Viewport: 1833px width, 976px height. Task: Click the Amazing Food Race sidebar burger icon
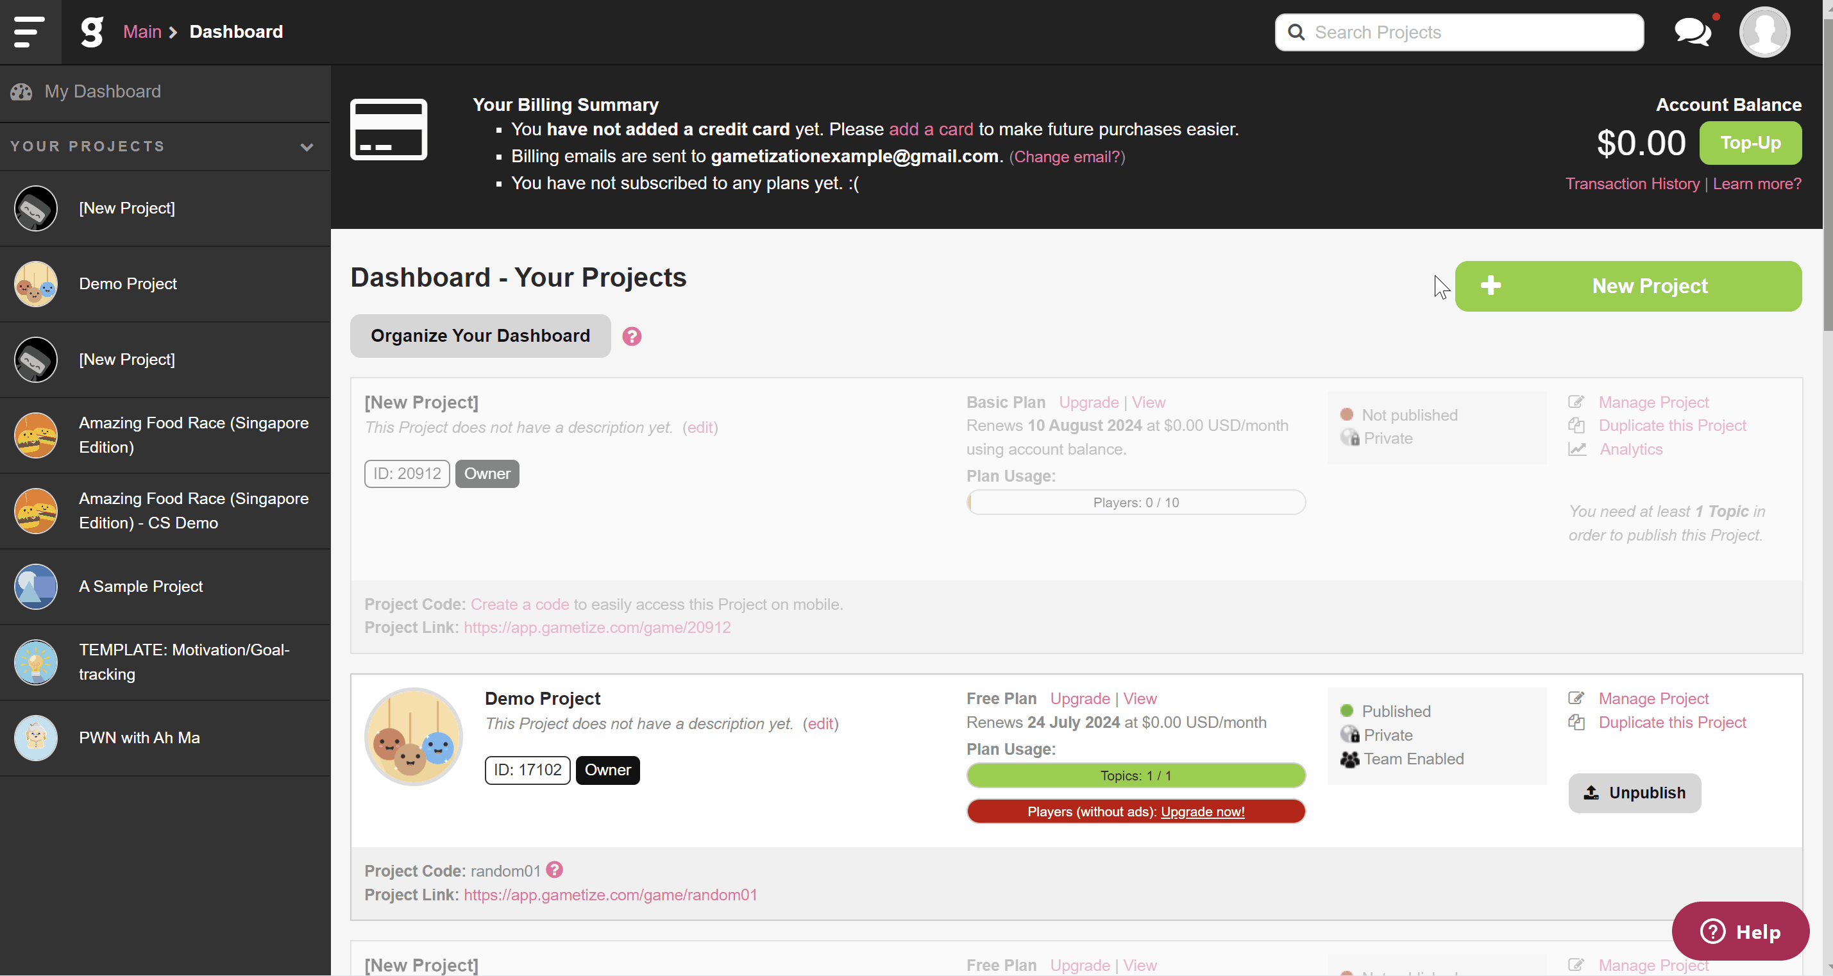click(35, 435)
